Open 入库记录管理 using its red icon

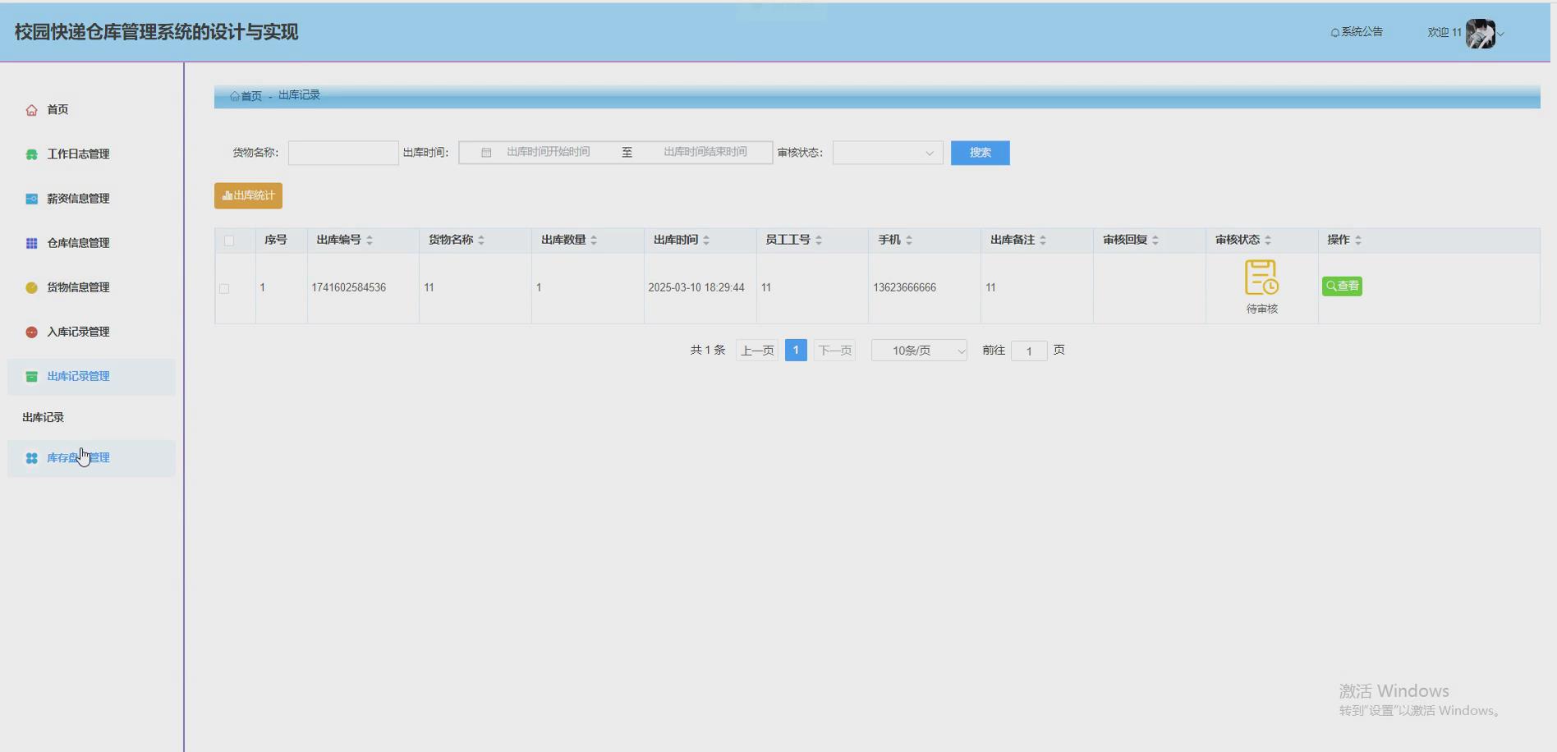click(x=31, y=331)
